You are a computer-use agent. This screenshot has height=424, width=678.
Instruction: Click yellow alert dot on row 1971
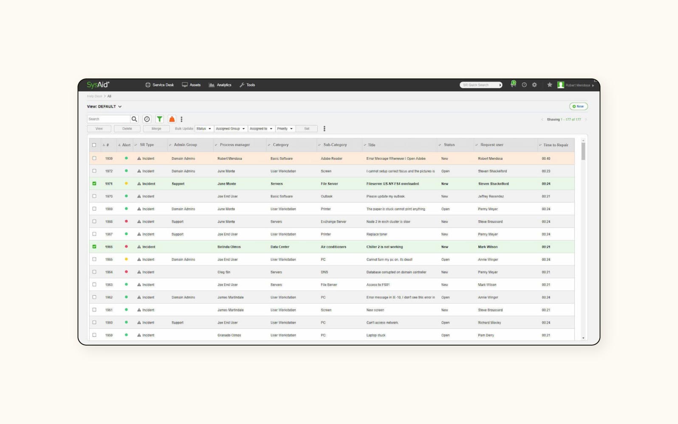[x=126, y=184]
